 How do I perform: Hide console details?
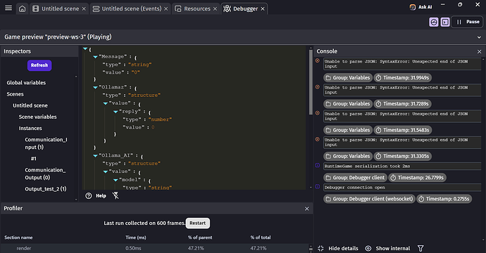click(x=338, y=248)
